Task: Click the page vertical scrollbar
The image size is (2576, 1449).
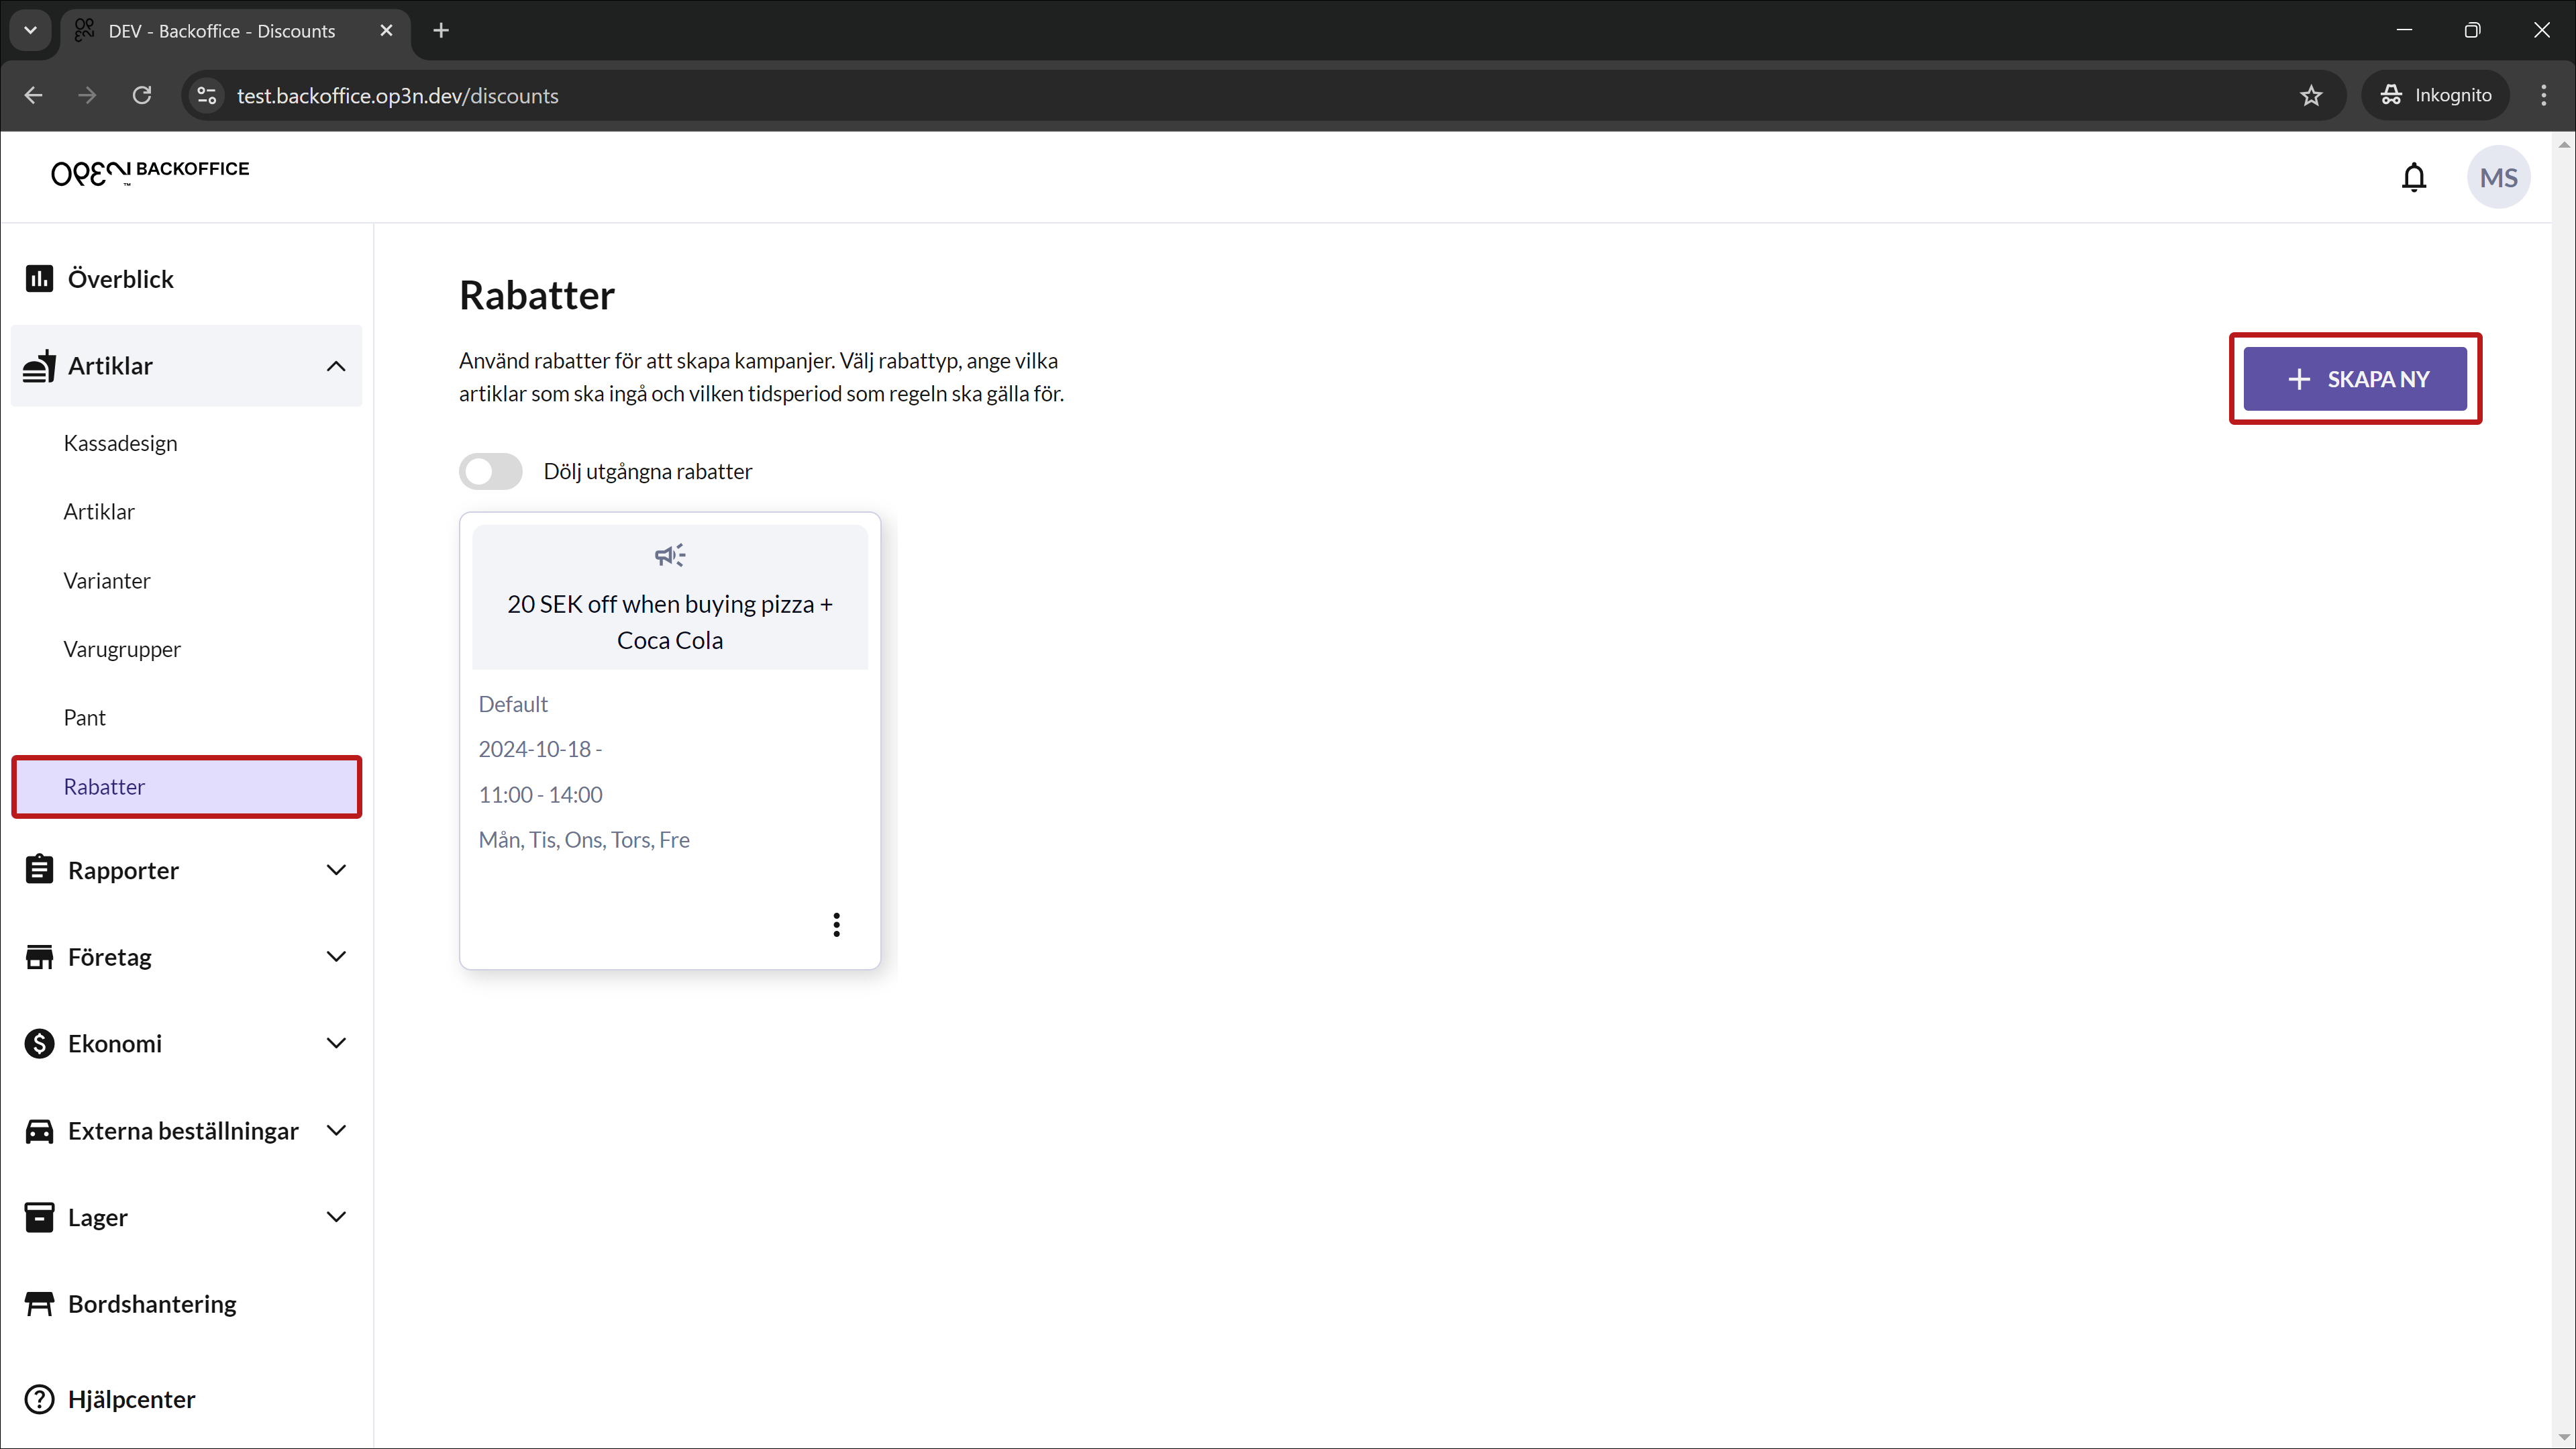Action: pyautogui.click(x=2563, y=790)
